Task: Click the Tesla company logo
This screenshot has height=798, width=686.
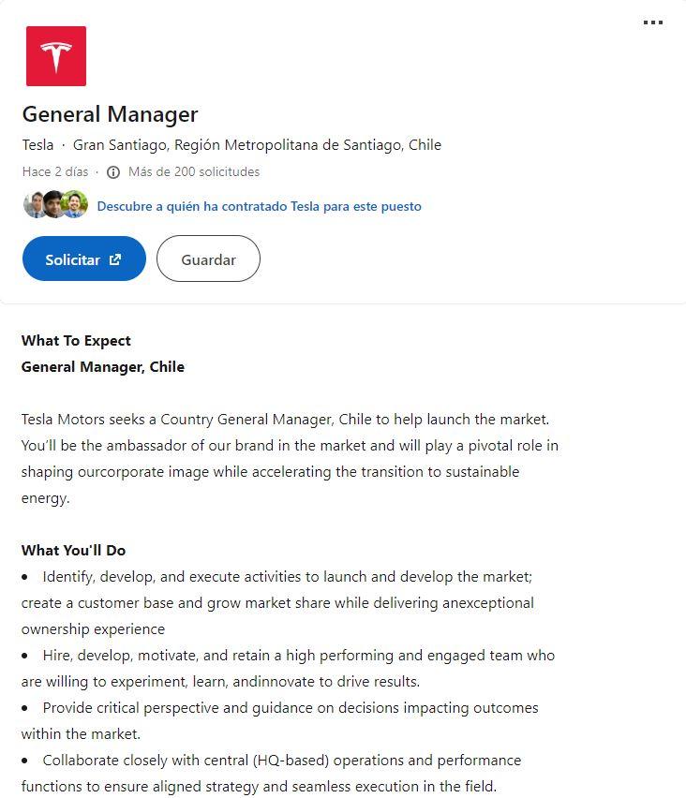Action: [x=56, y=56]
